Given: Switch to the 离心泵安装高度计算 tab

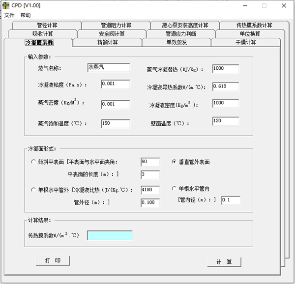Looking at the screenshot, I should pos(185,25).
